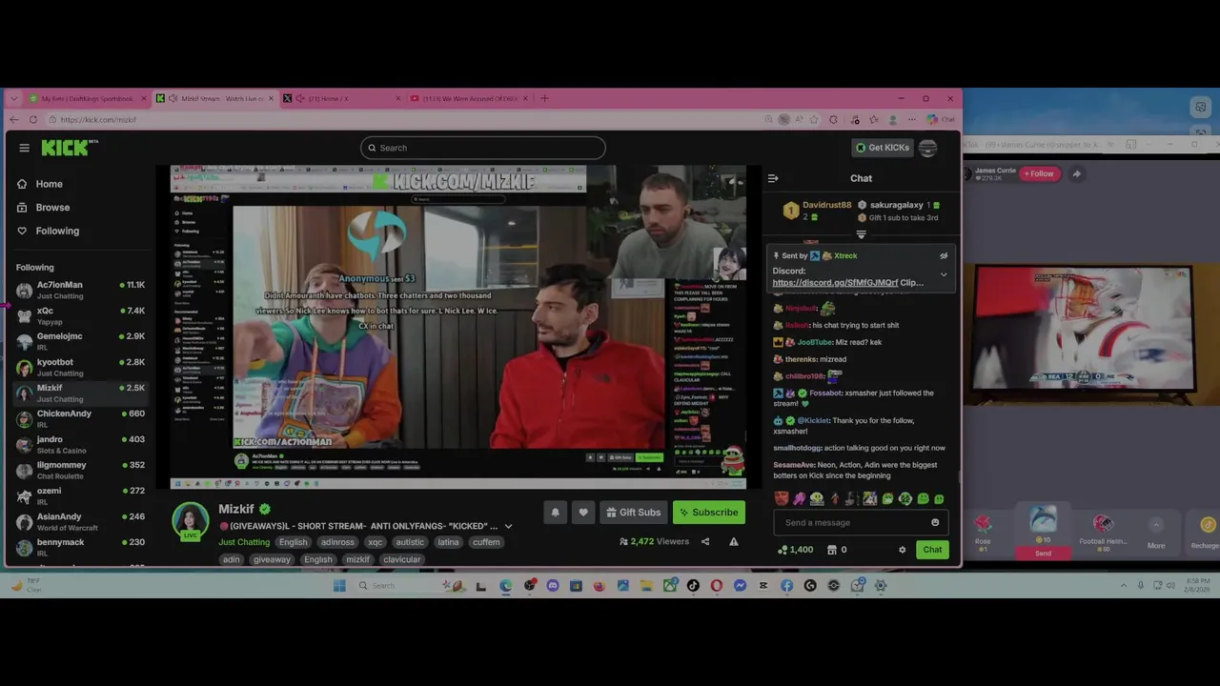This screenshot has width=1220, height=686.
Task: Open kyootbot channel in Following list
Action: [81, 367]
